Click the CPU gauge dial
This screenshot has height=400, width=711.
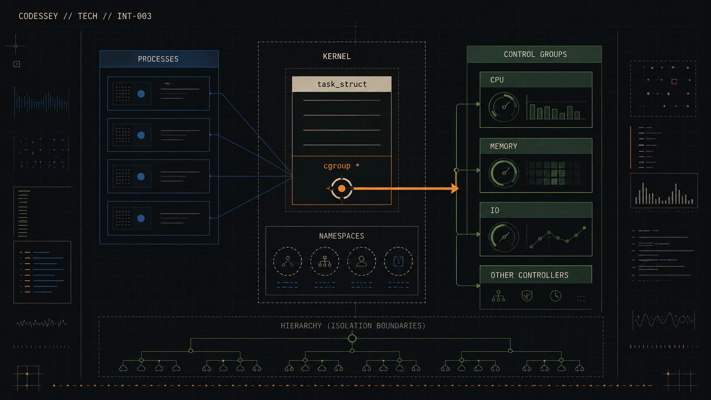click(x=504, y=107)
